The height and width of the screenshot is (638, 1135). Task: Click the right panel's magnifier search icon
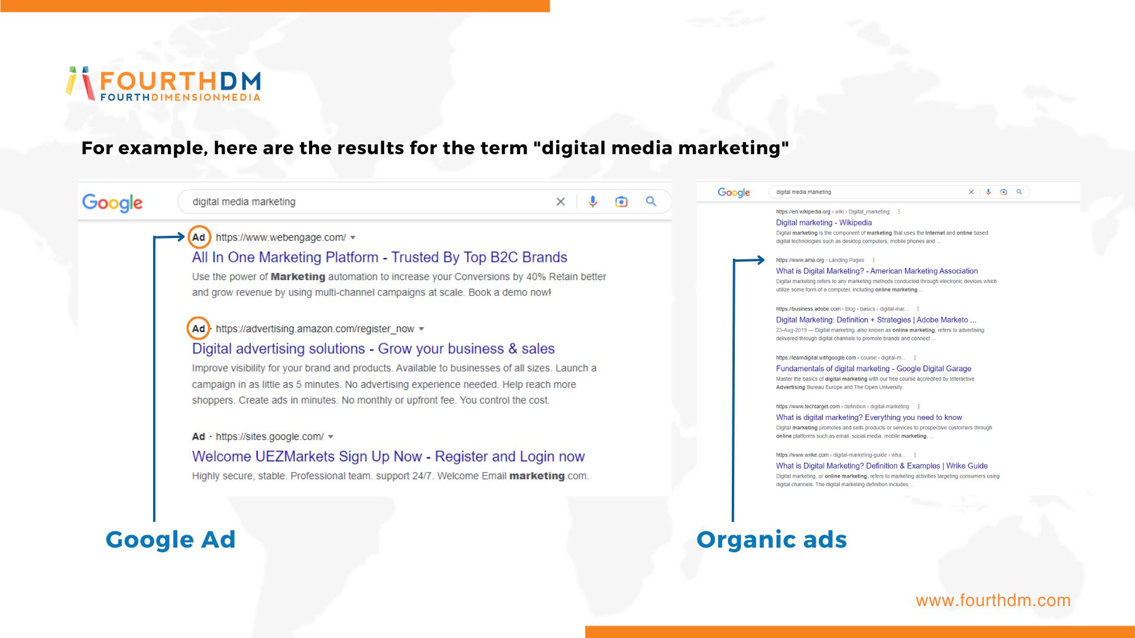click(1019, 192)
